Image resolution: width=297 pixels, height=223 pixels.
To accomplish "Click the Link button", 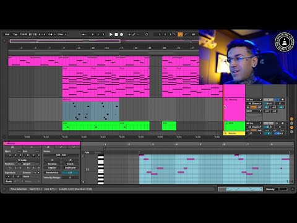I will [x=7, y=35].
